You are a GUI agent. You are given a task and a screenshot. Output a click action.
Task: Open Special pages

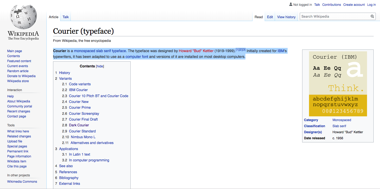pos(17,146)
